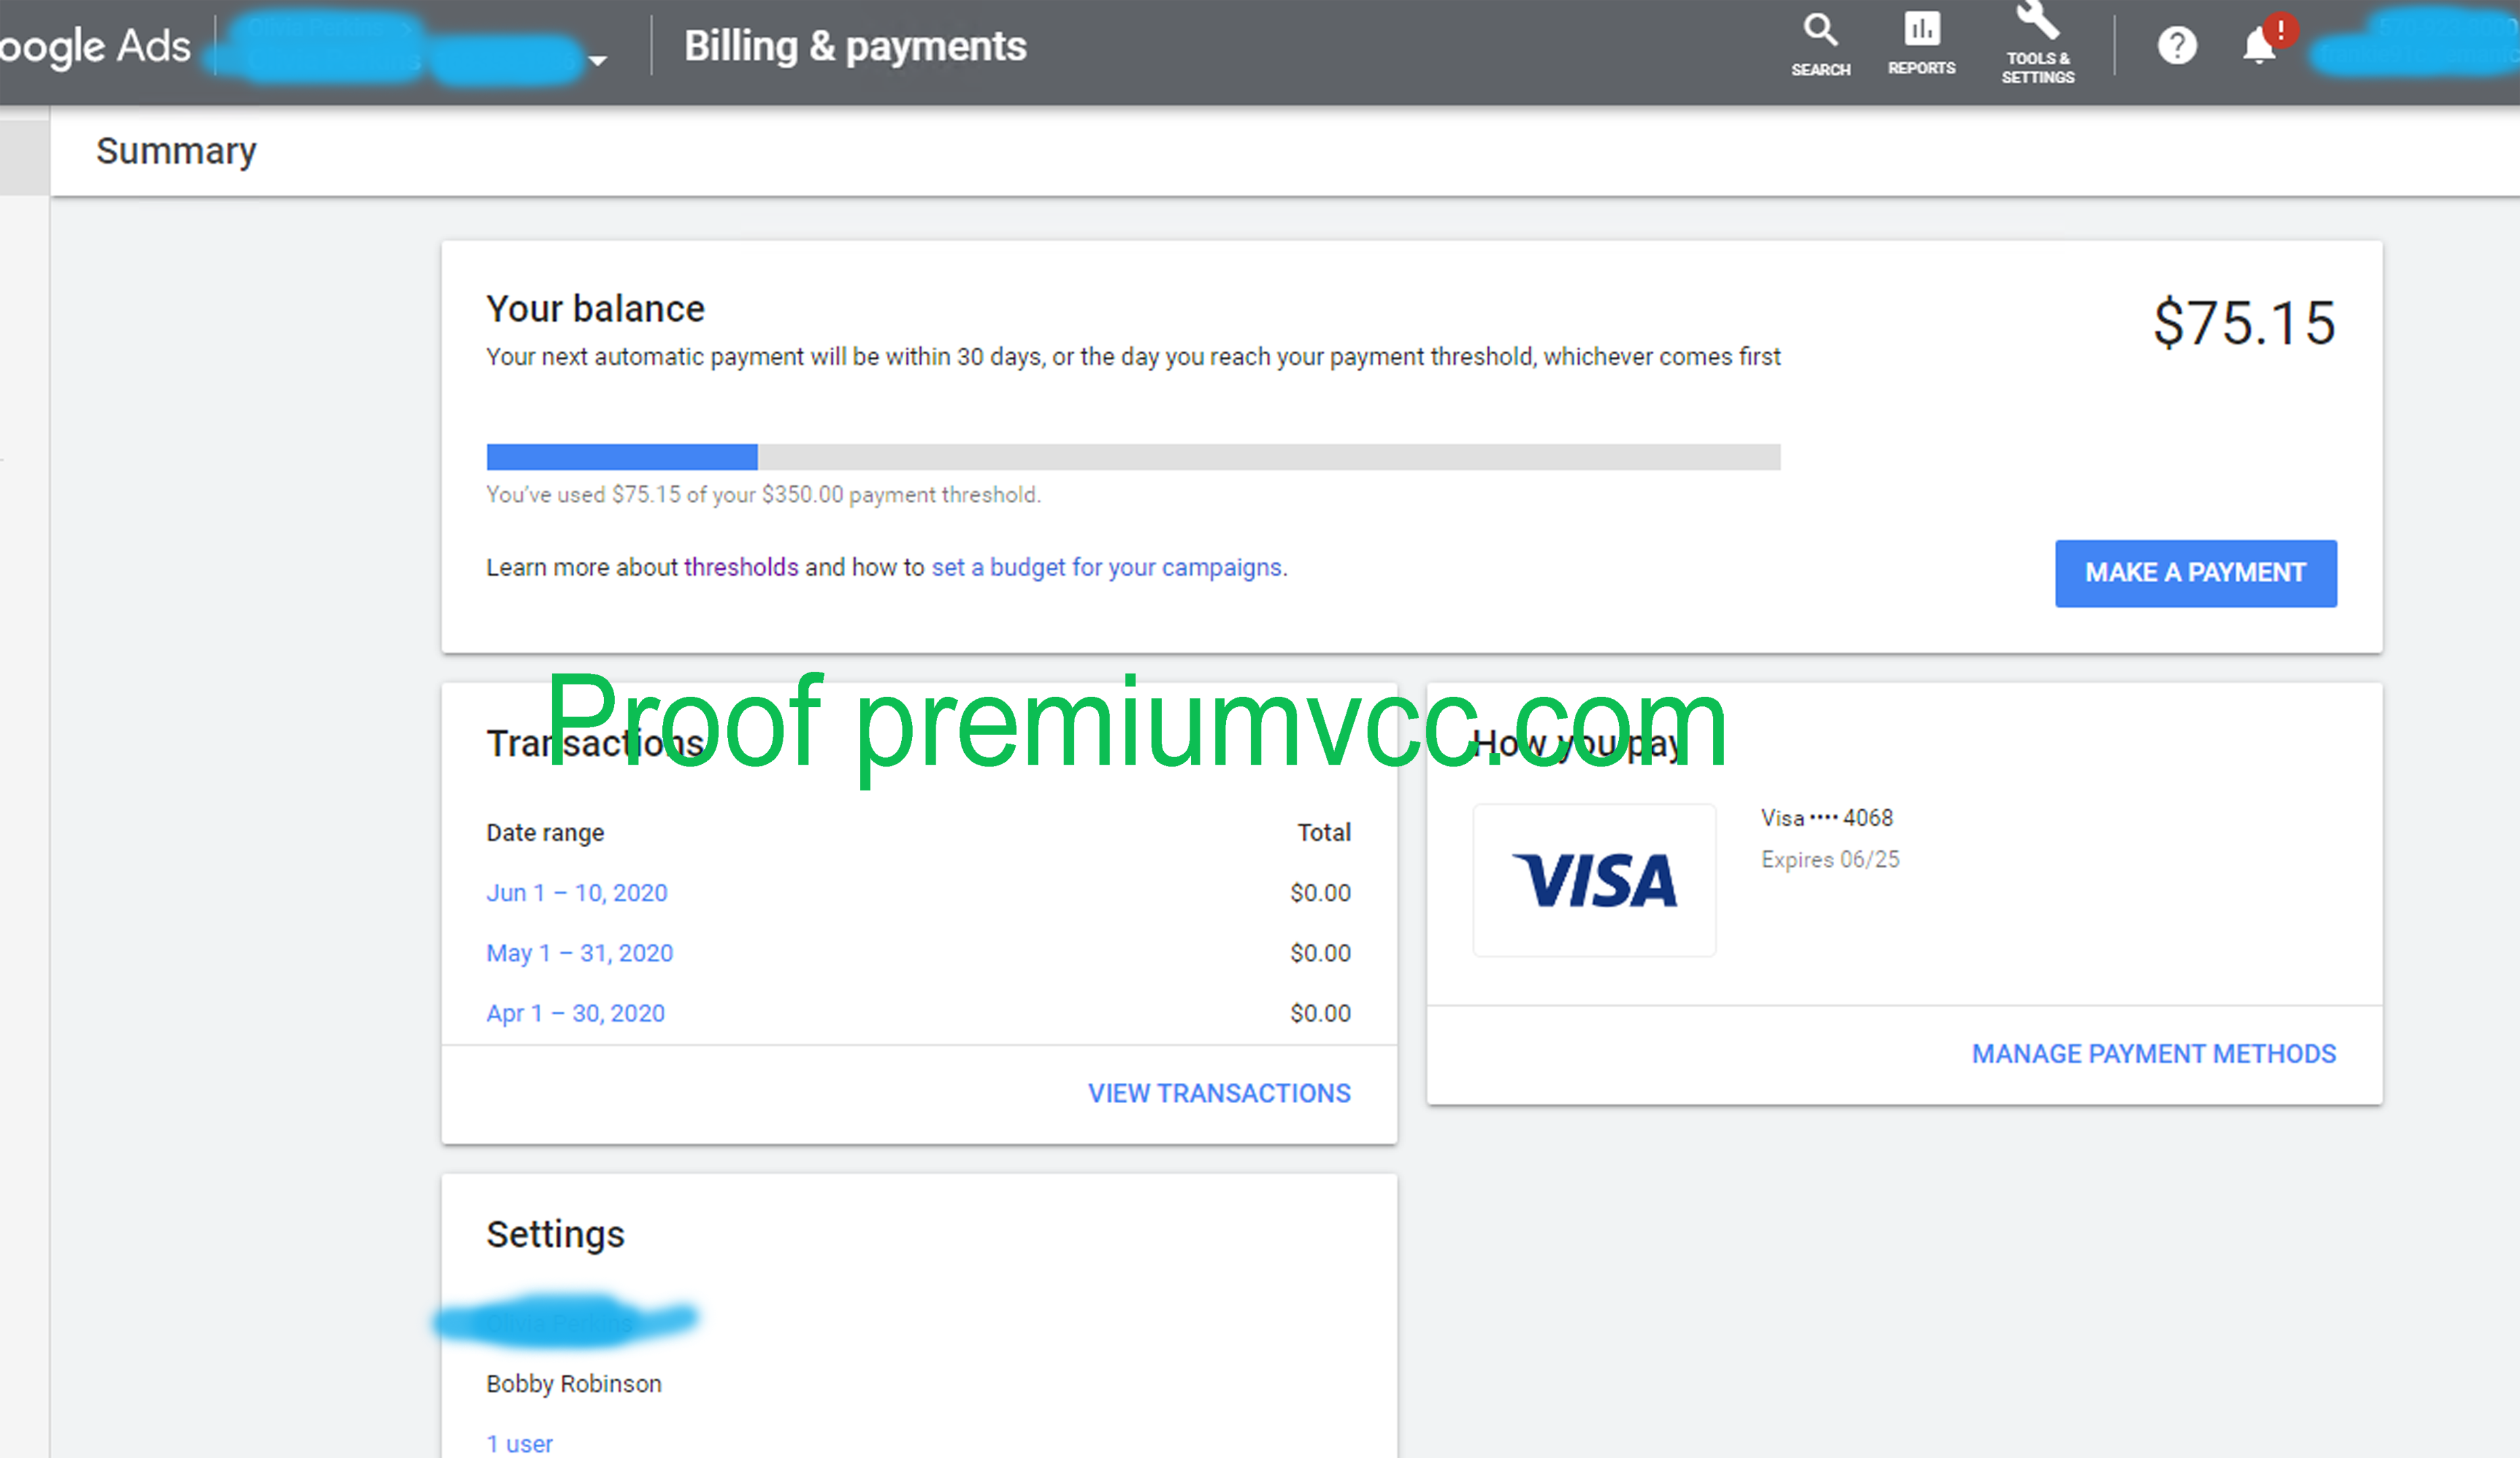The height and width of the screenshot is (1458, 2520).
Task: Click the Google Ads logo icon
Action: click(x=95, y=45)
